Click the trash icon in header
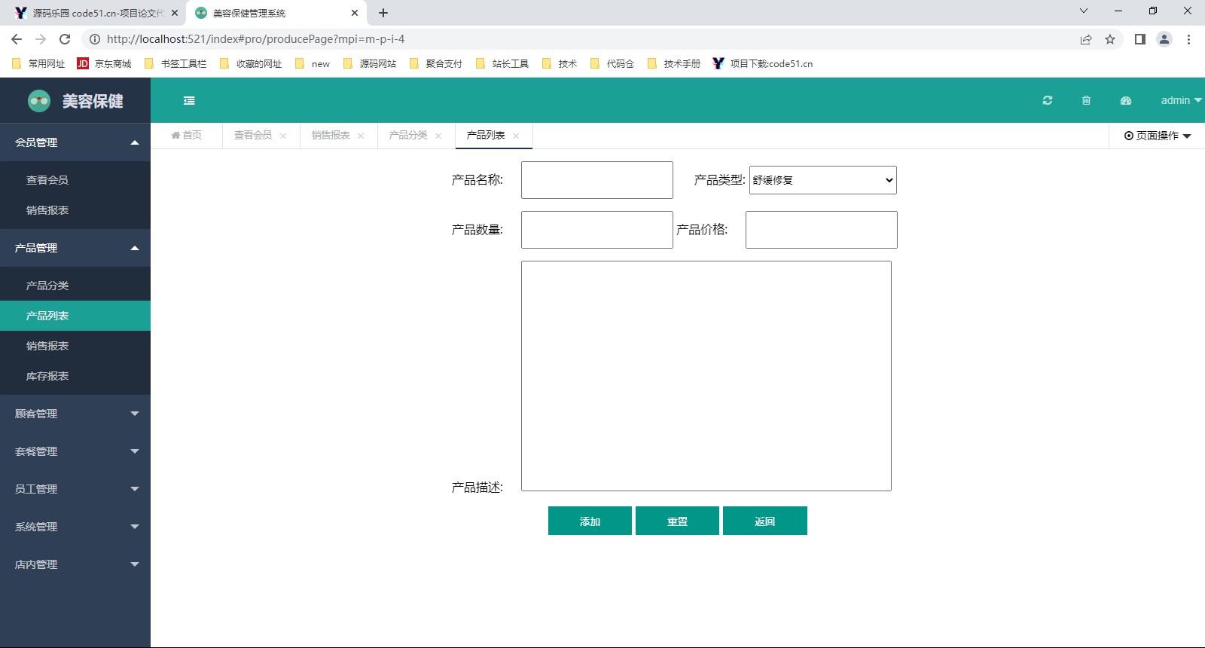Image resolution: width=1205 pixels, height=648 pixels. (x=1086, y=100)
